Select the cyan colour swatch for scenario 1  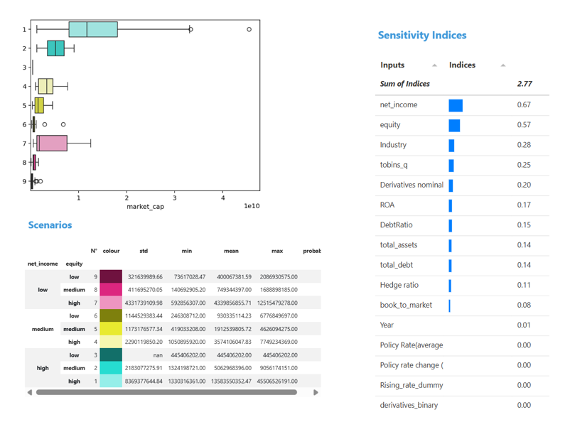[109, 381]
